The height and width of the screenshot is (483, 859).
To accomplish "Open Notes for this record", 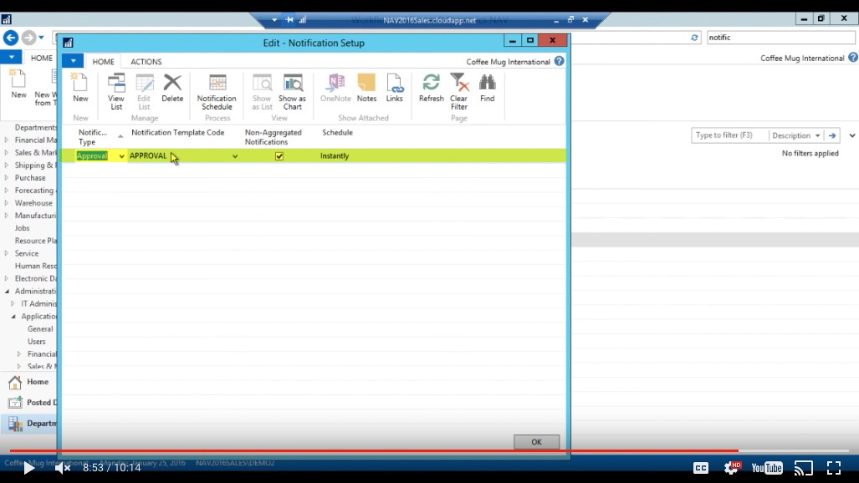I will coord(366,88).
